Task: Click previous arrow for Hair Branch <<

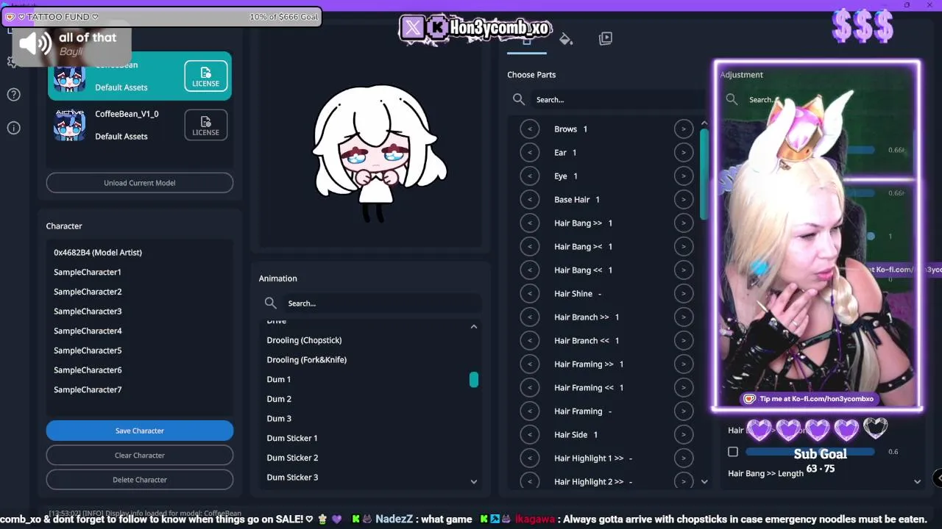Action: tap(529, 341)
